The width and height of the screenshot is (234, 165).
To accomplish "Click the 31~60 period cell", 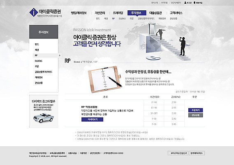I will [154, 102].
